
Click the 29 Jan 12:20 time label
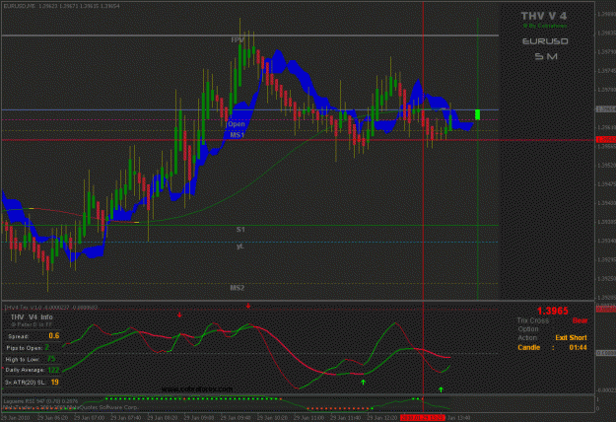381,418
